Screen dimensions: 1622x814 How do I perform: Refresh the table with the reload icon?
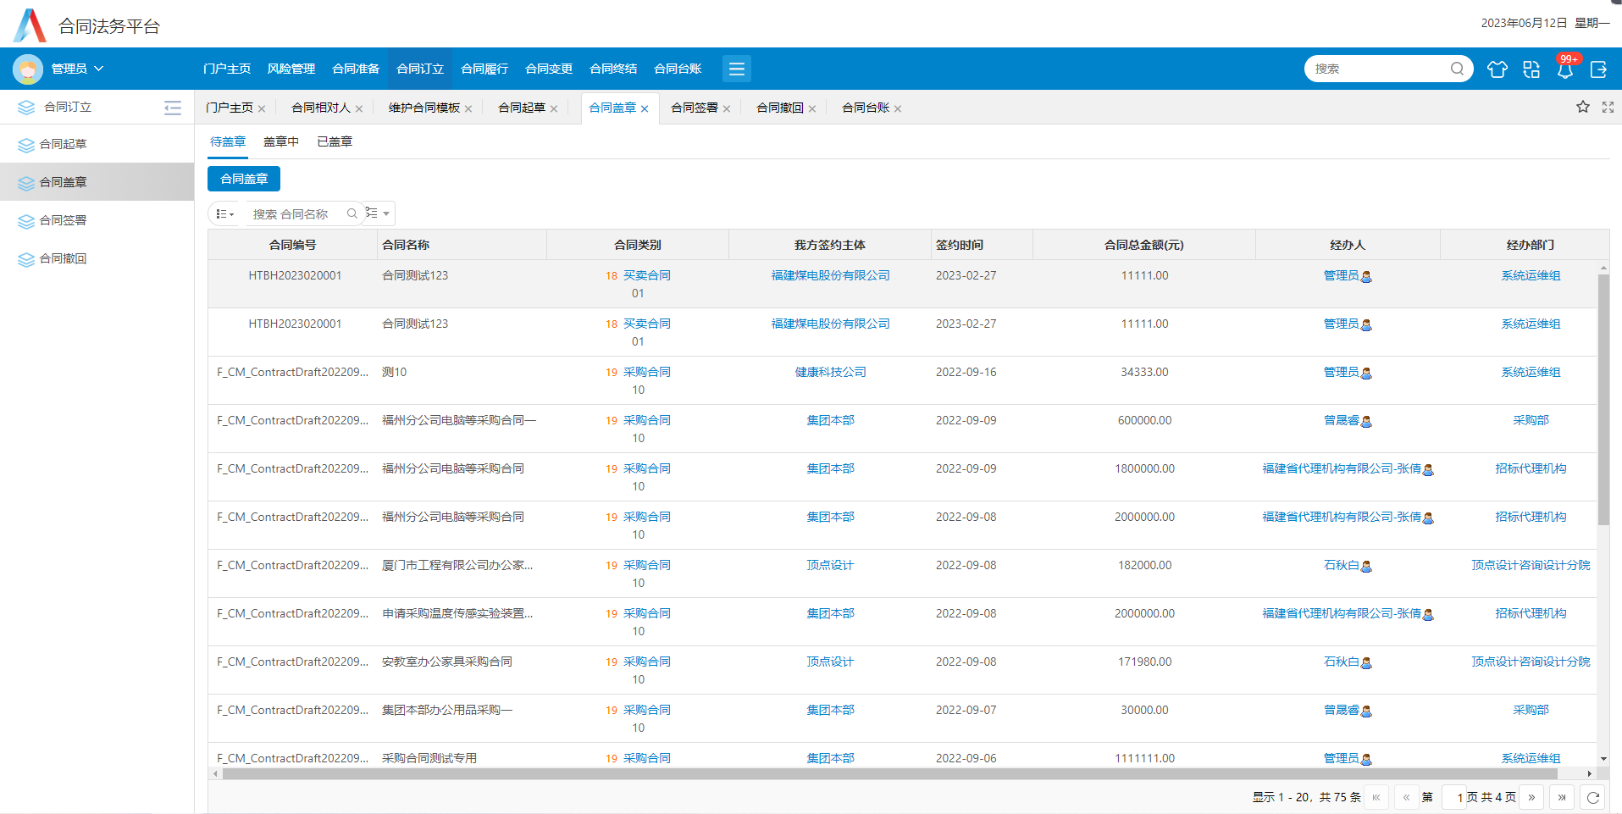(1592, 797)
